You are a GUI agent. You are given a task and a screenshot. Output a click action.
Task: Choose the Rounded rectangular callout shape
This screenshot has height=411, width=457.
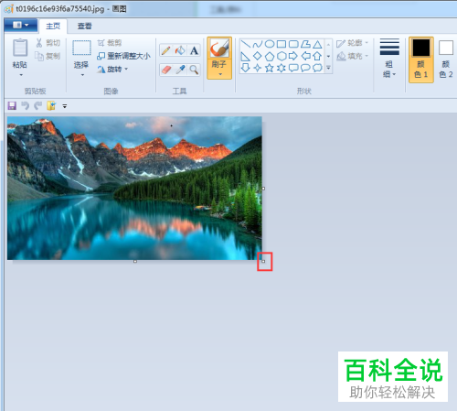click(x=293, y=68)
